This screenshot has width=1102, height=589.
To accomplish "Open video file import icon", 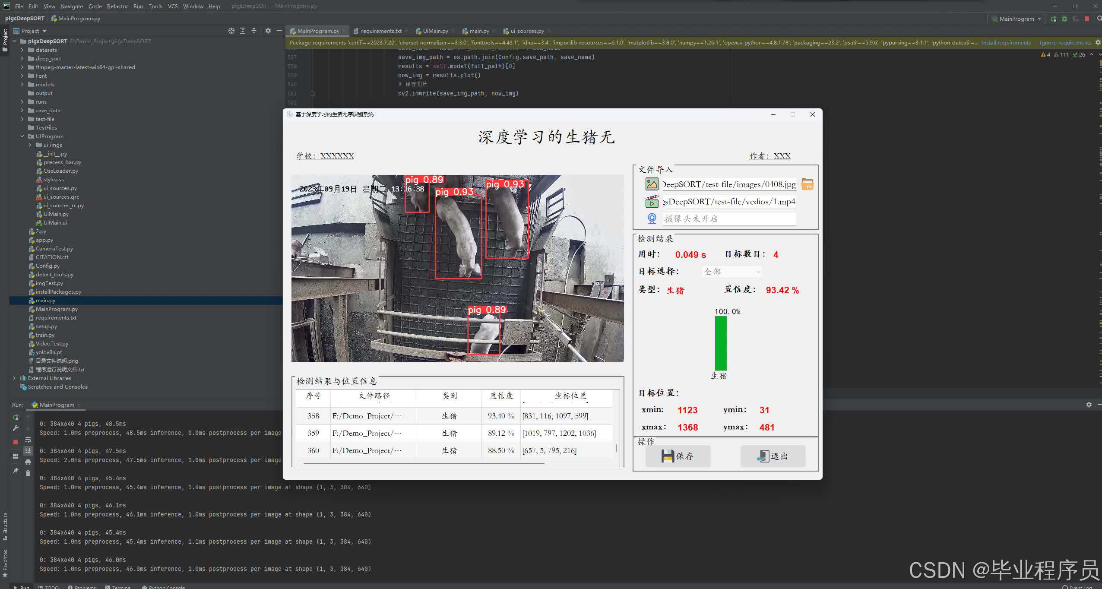I will point(652,202).
